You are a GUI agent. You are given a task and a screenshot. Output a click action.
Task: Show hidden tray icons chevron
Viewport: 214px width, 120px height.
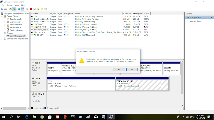(183, 117)
